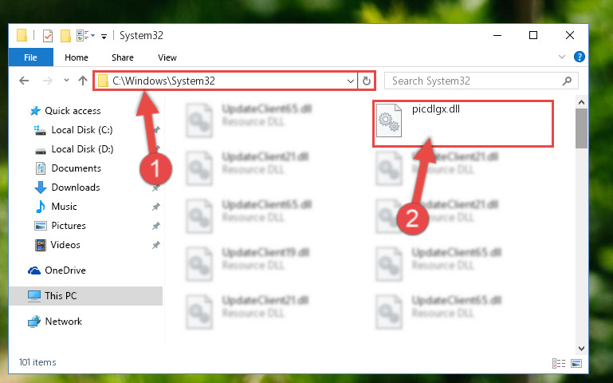The width and height of the screenshot is (613, 383).
Task: Go up one folder level
Action: click(x=82, y=81)
